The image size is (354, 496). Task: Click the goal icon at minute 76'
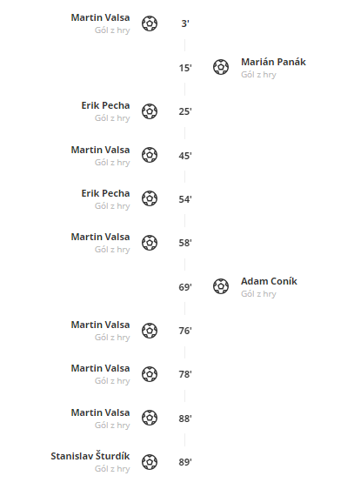click(x=150, y=331)
